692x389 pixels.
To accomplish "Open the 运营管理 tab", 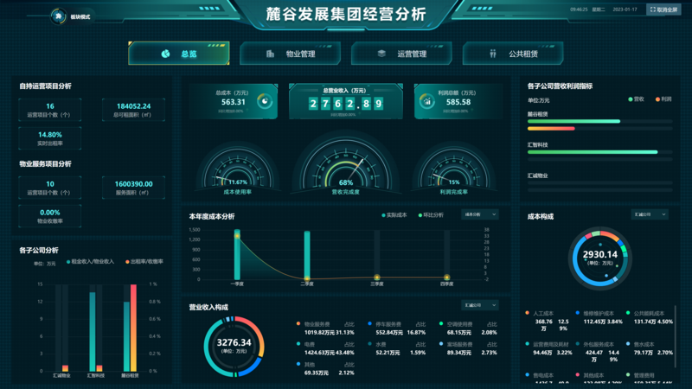I will coord(401,54).
